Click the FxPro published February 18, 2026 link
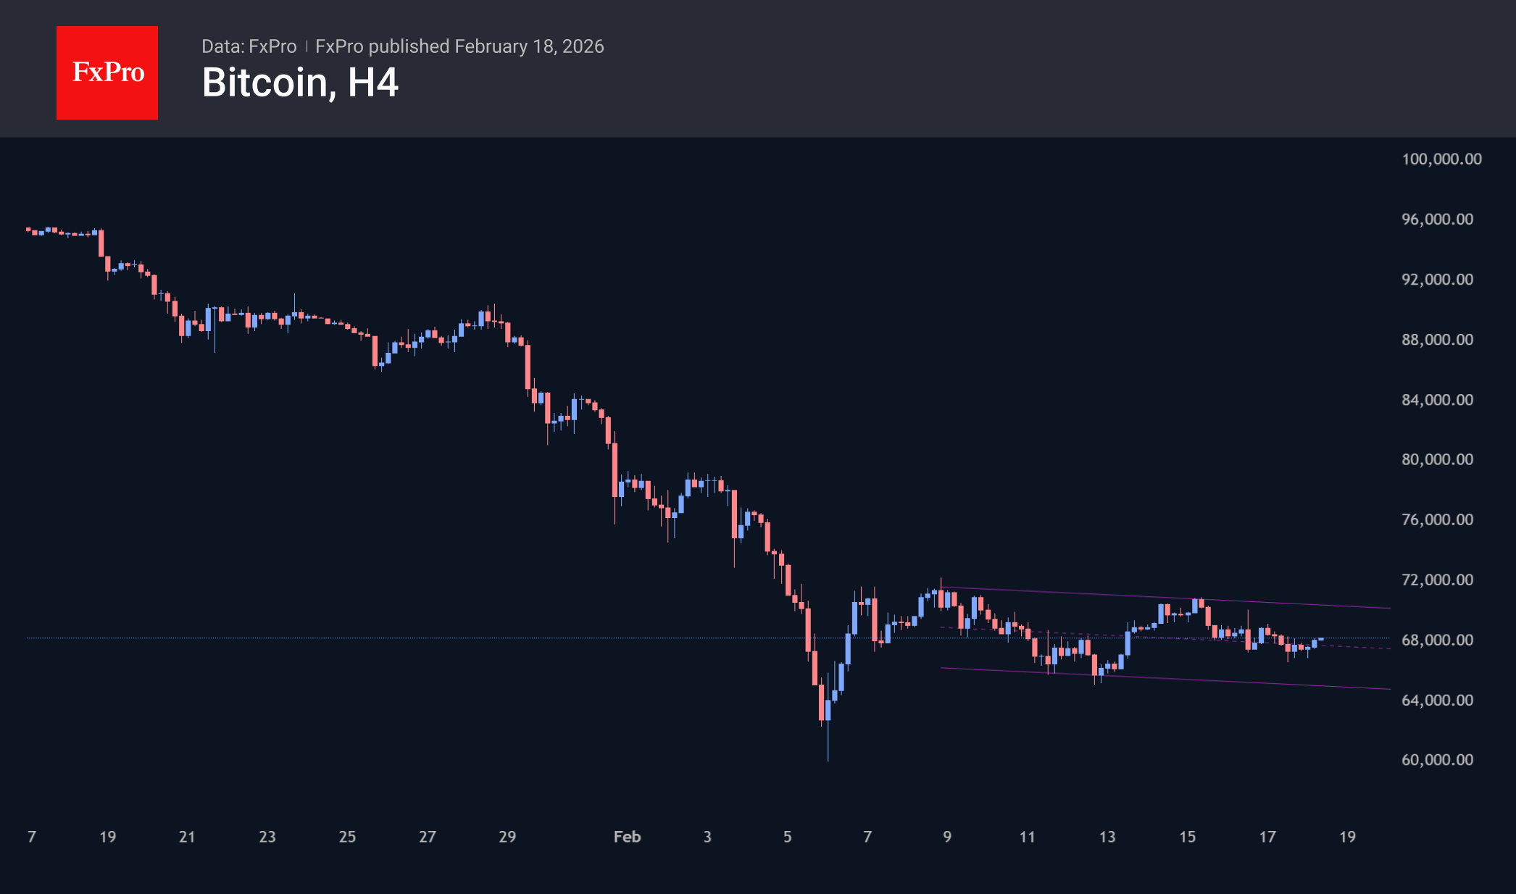The width and height of the screenshot is (1516, 894). click(x=460, y=46)
